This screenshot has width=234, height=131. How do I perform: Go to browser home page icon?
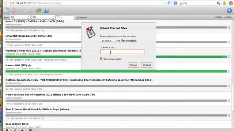click(x=231, y=3)
